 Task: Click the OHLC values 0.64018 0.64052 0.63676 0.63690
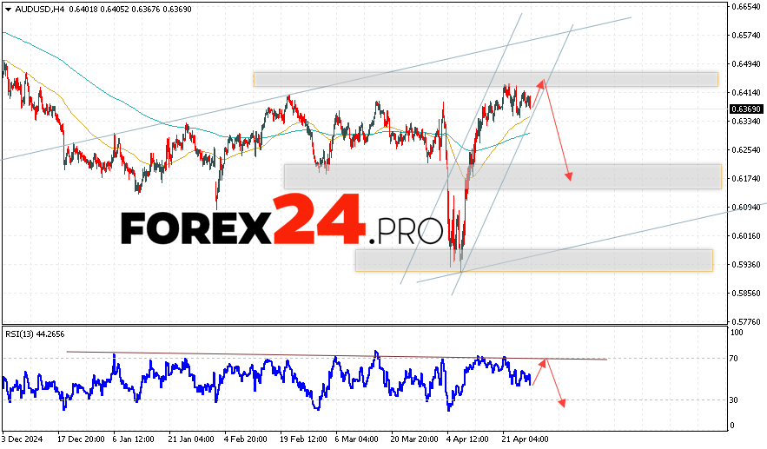click(x=130, y=10)
